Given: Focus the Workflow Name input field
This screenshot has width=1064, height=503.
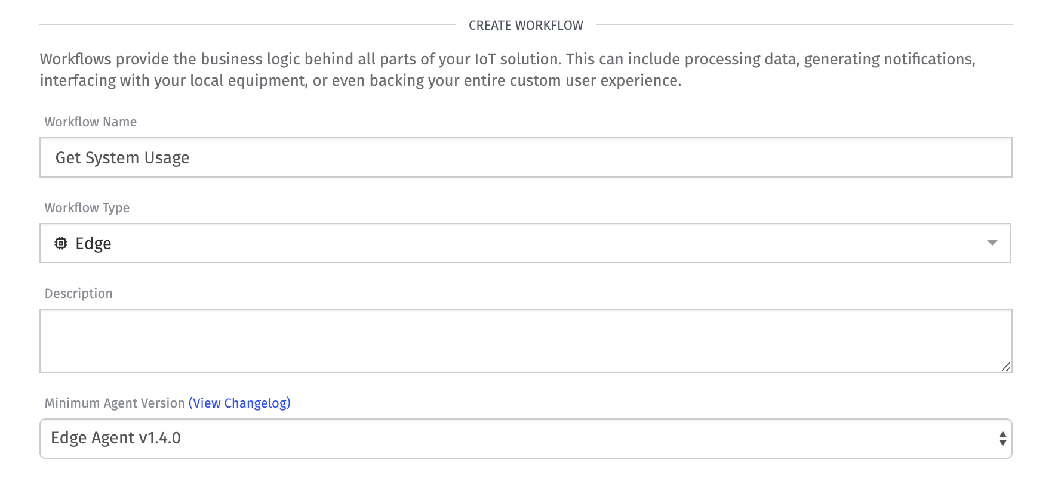Looking at the screenshot, I should coord(526,157).
